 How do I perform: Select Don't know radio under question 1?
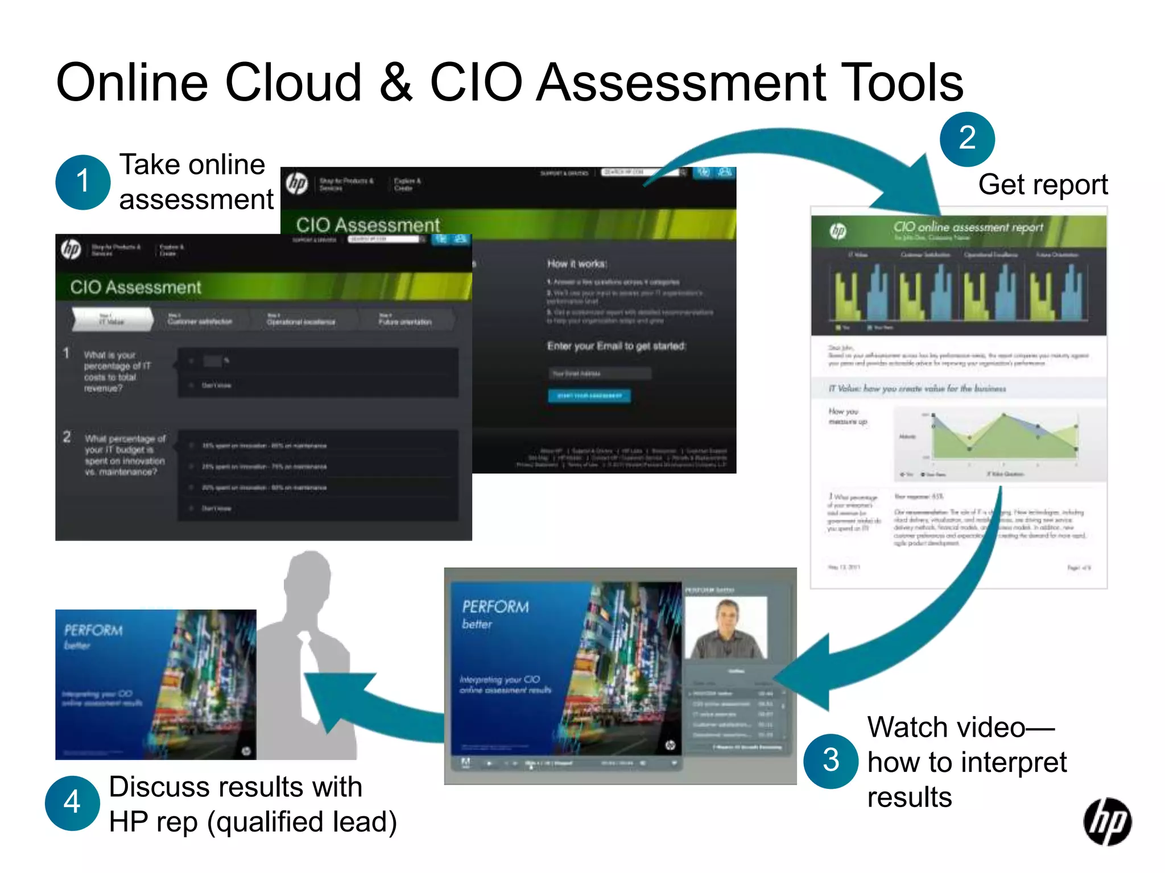192,385
